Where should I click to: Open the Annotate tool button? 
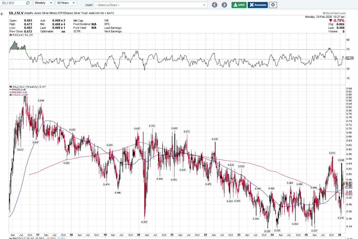click(x=257, y=5)
